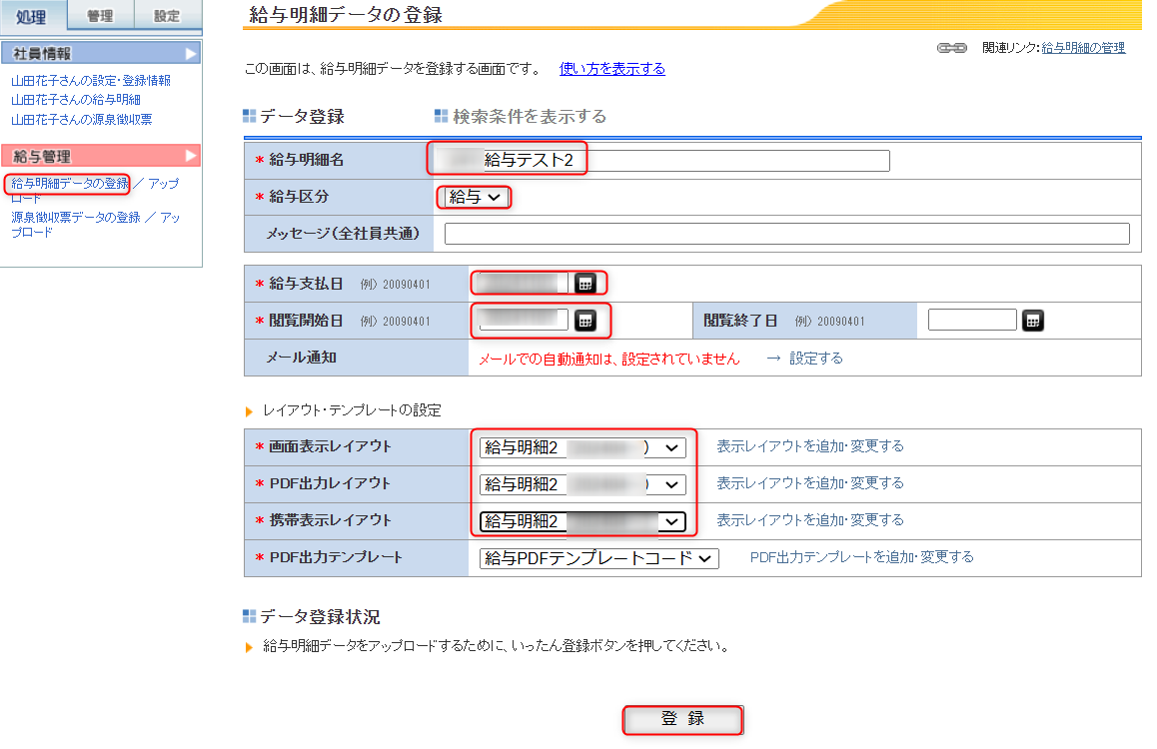Open the 使い方を表示する link
This screenshot has width=1157, height=749.
coord(611,69)
